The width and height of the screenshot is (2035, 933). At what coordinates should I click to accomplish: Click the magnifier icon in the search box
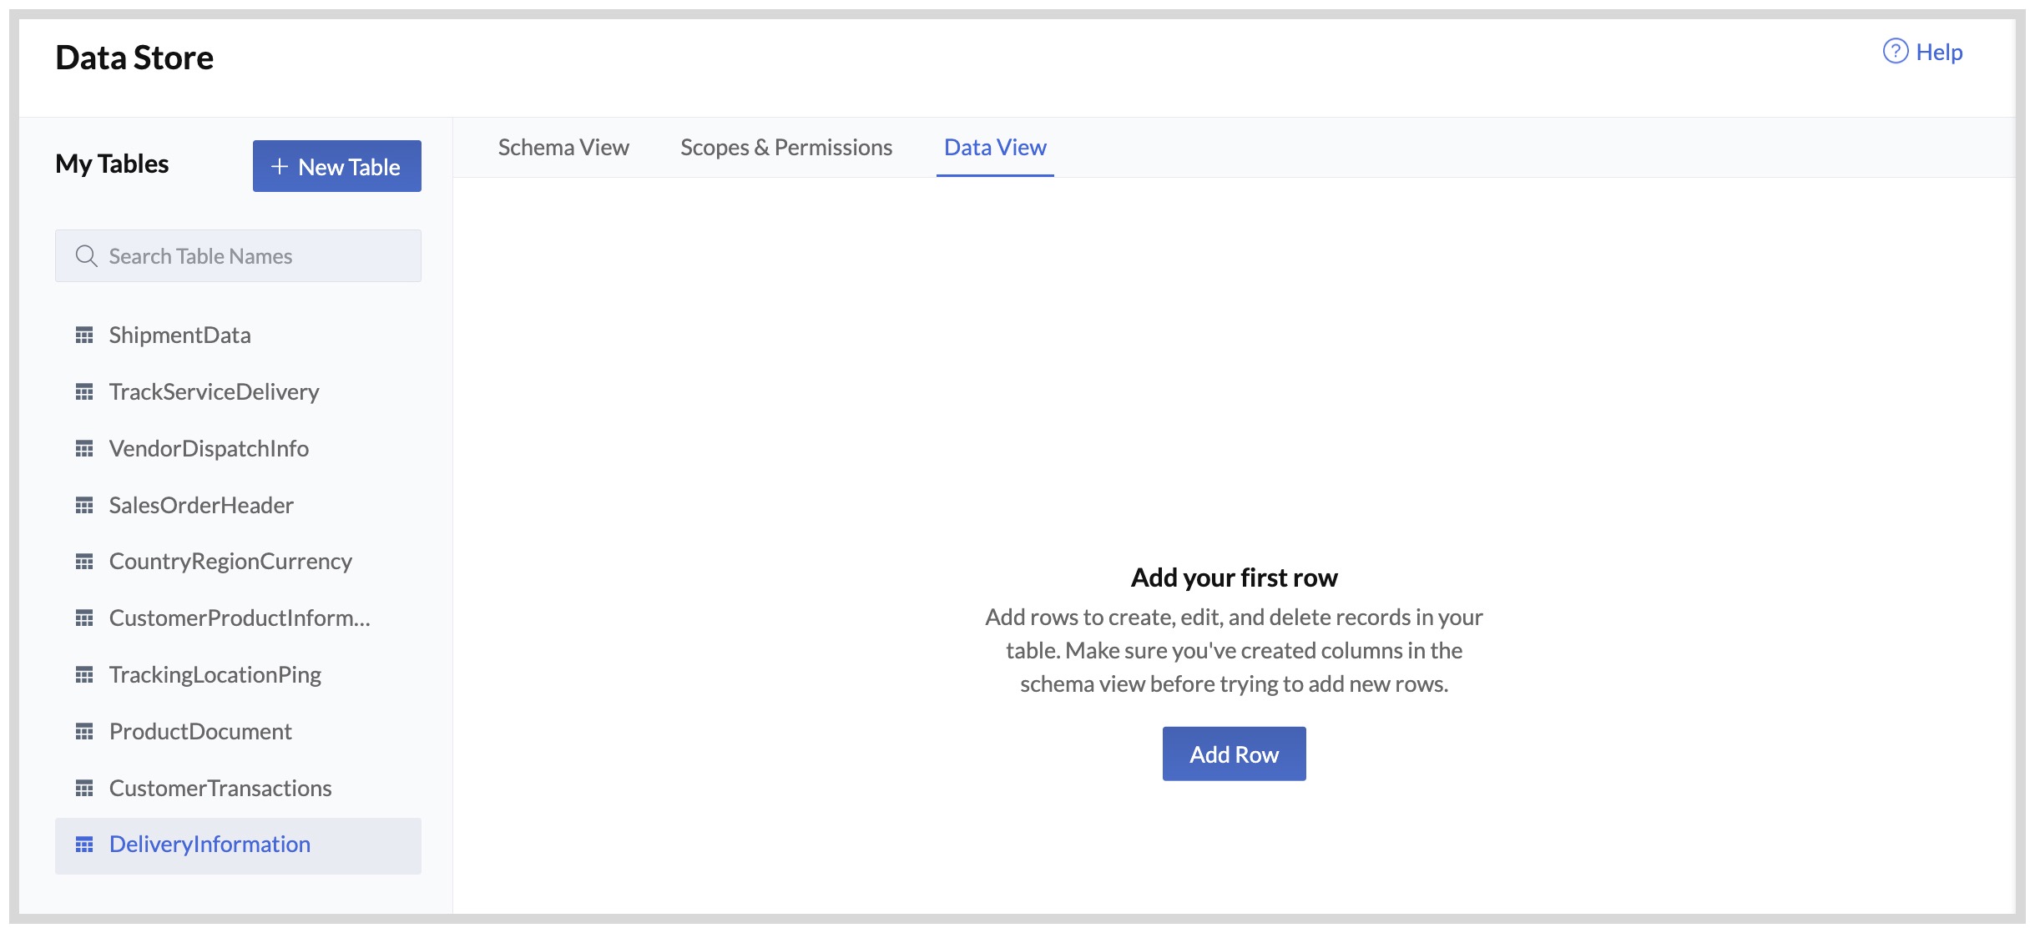(x=86, y=256)
